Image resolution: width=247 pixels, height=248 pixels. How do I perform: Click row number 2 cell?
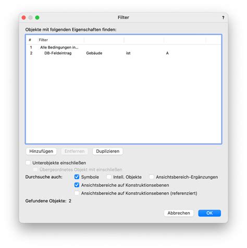[31, 53]
